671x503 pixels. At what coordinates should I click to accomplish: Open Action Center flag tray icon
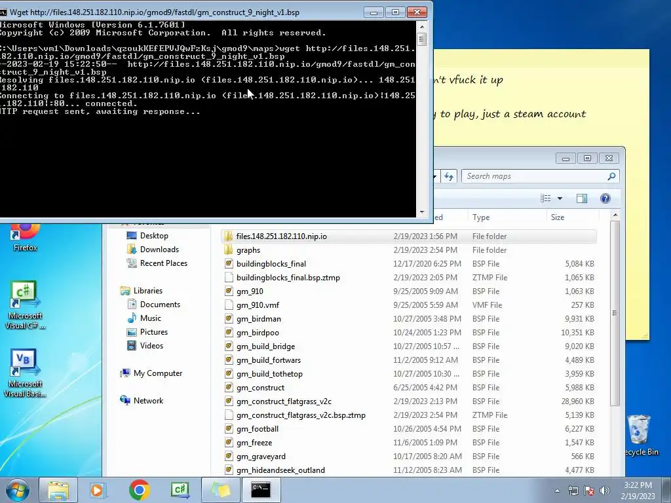[589, 491]
